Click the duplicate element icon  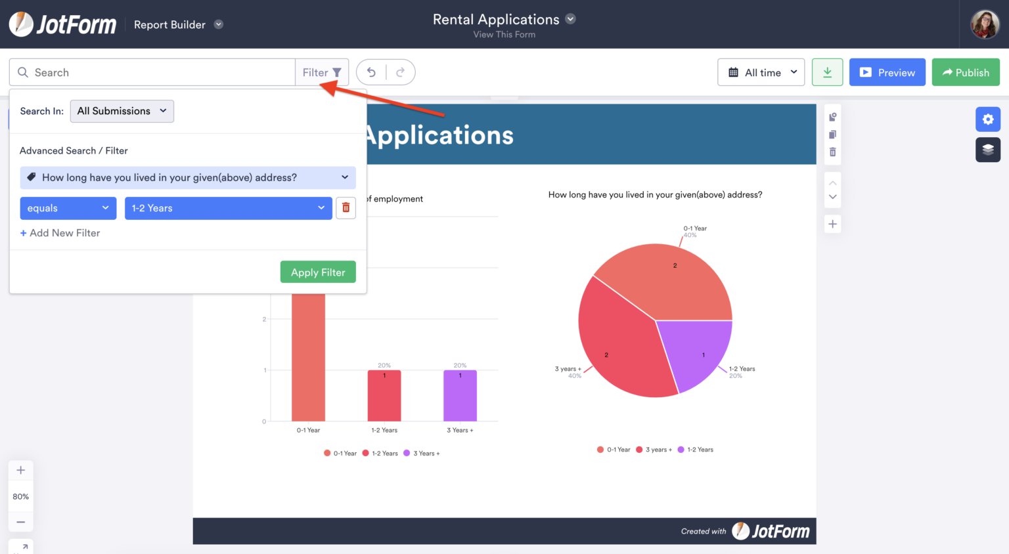point(832,134)
